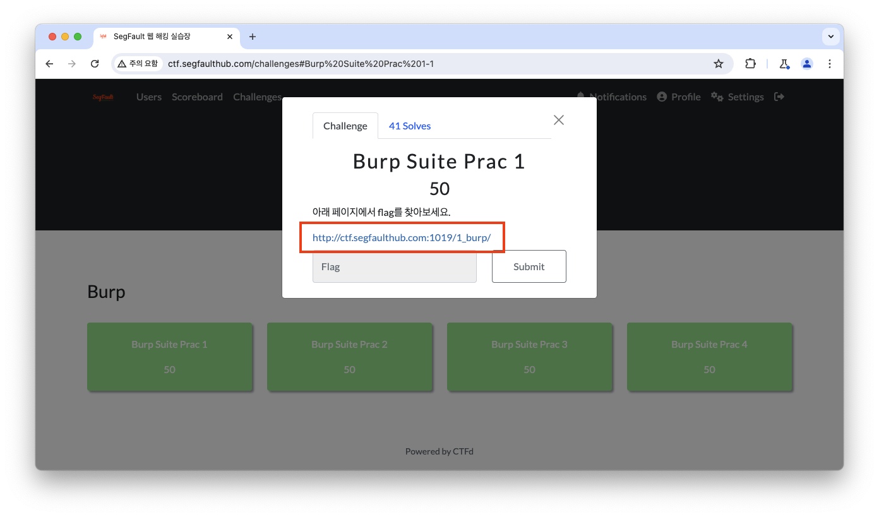Open Notifications in navbar
Image resolution: width=879 pixels, height=517 pixels.
(611, 97)
